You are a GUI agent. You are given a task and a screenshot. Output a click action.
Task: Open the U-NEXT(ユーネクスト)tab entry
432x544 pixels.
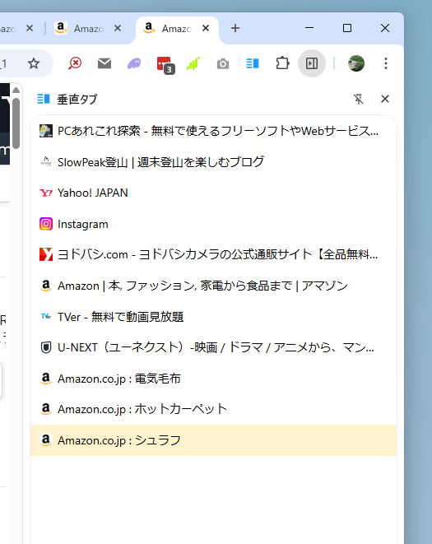tap(213, 347)
